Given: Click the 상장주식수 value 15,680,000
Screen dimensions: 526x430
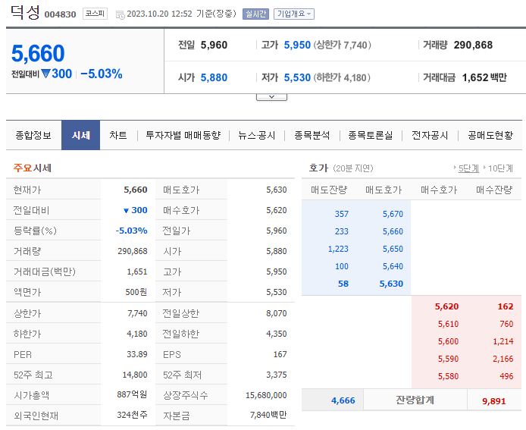Looking at the screenshot, I should point(266,395).
